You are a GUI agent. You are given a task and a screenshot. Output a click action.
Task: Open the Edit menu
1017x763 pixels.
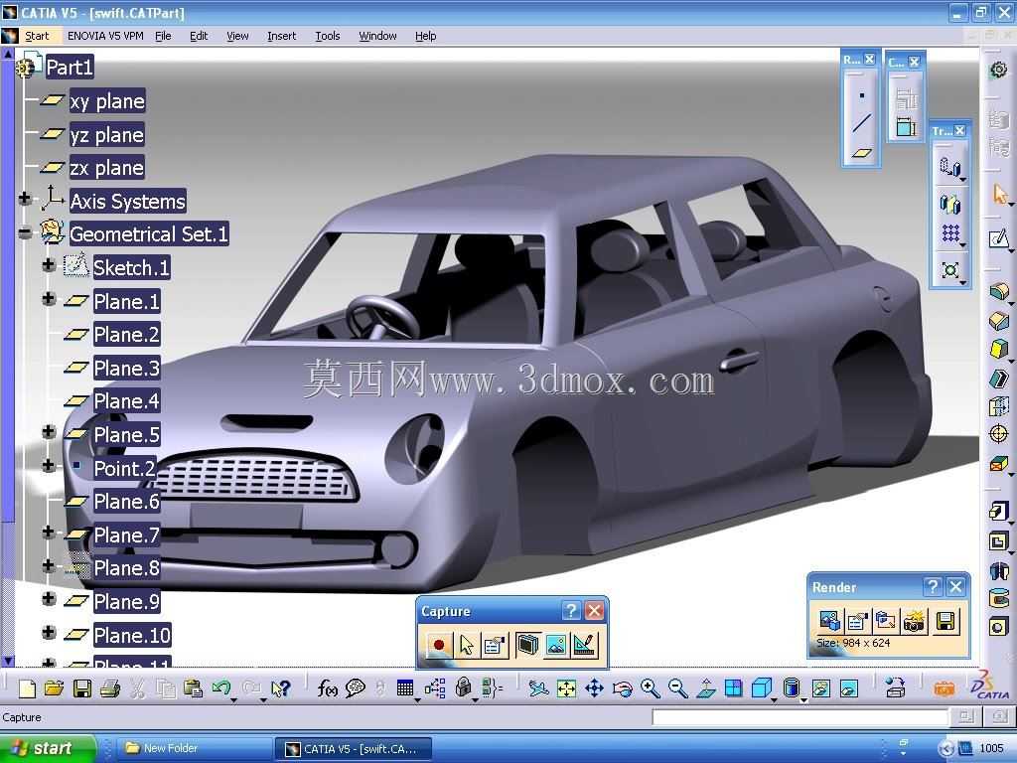coord(199,36)
